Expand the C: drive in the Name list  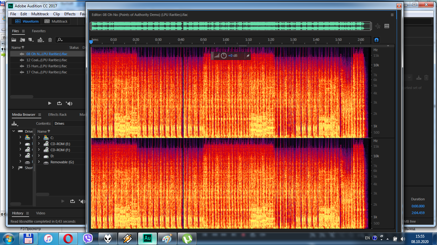[39, 137]
